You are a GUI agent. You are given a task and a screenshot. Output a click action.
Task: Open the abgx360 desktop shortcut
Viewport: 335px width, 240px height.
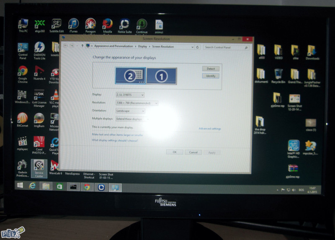[x=40, y=26]
